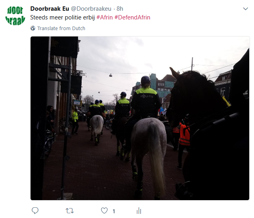This screenshot has height=218, width=254.
Task: Open the green Doorbraak avatar logo
Action: click(x=15, y=15)
